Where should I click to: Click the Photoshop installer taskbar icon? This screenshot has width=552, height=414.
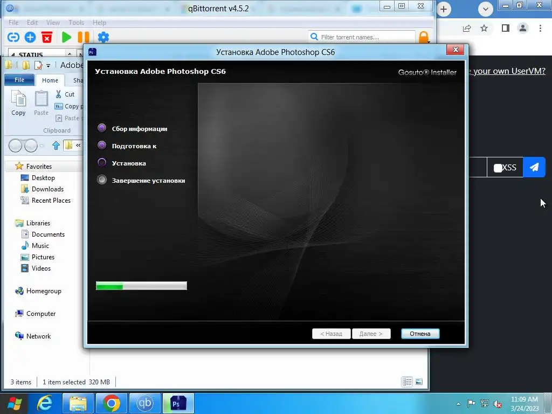click(178, 403)
